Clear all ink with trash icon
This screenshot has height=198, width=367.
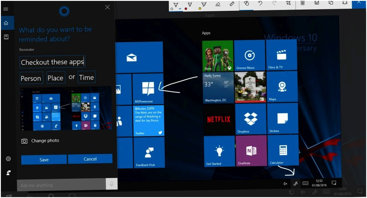point(303,3)
